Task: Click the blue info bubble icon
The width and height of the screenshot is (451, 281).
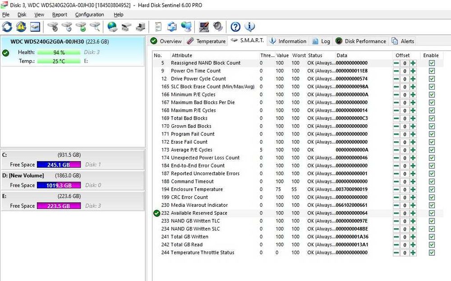Action: (249, 27)
